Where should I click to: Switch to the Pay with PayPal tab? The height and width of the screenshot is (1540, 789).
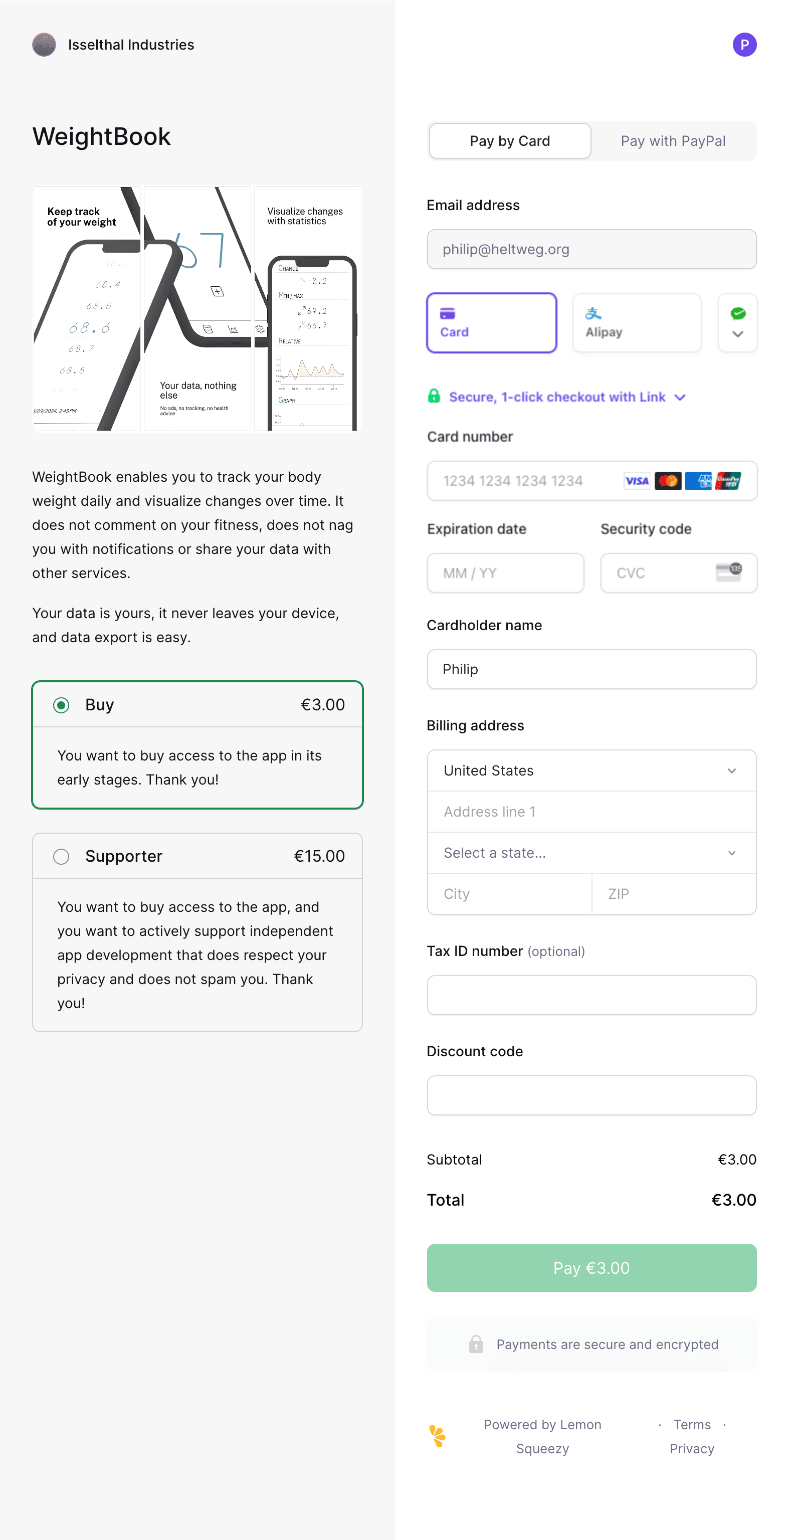673,141
